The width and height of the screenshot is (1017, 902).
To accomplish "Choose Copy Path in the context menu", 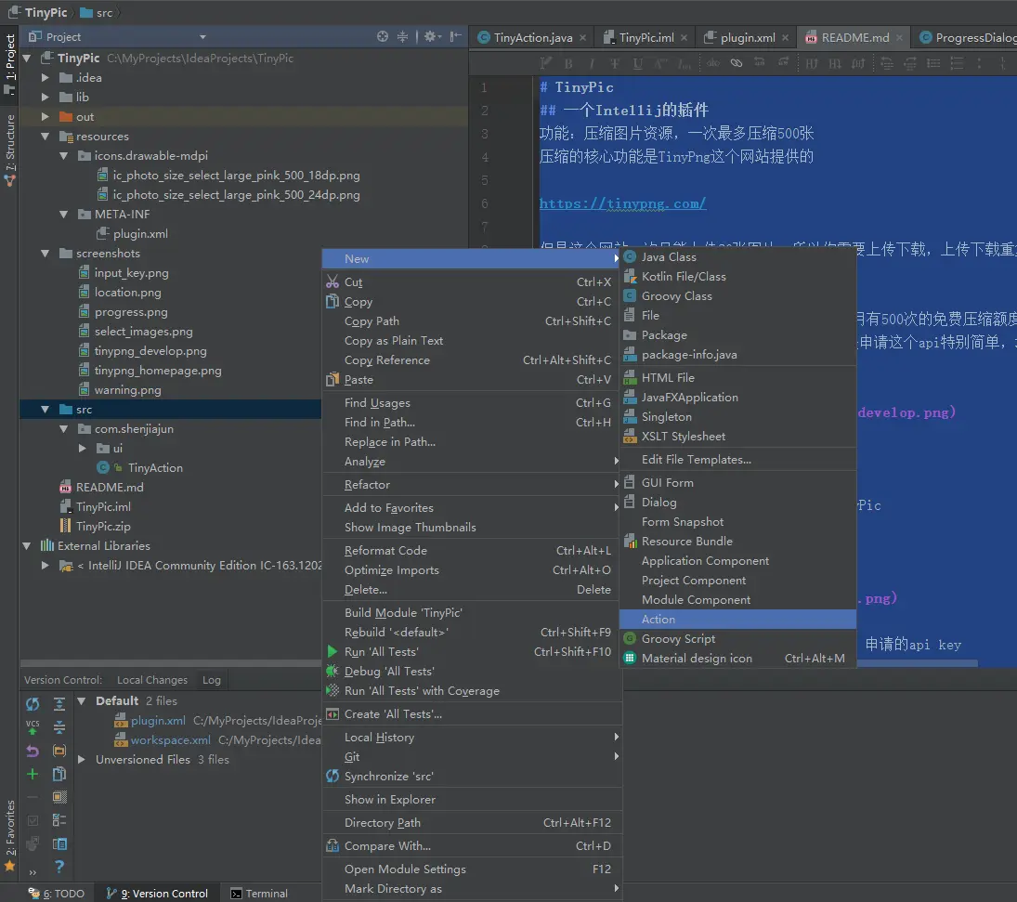I will coord(471,321).
